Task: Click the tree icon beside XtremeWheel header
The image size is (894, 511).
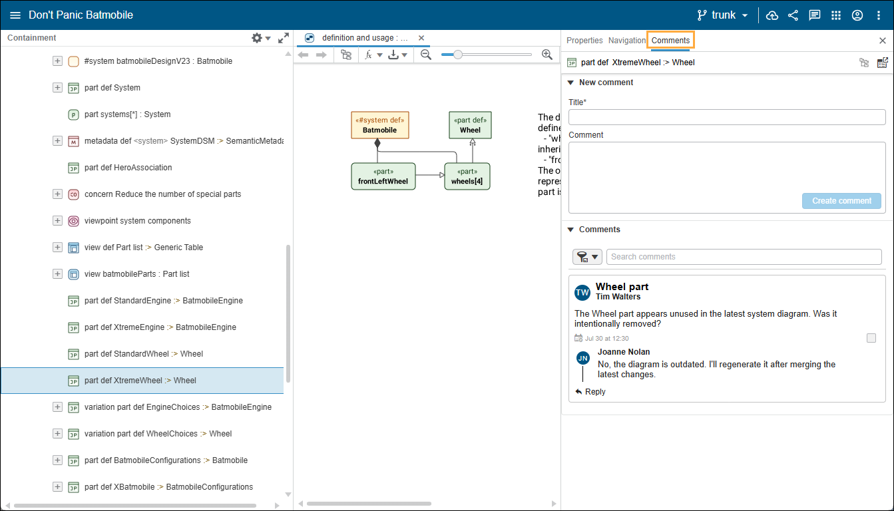Action: point(864,63)
